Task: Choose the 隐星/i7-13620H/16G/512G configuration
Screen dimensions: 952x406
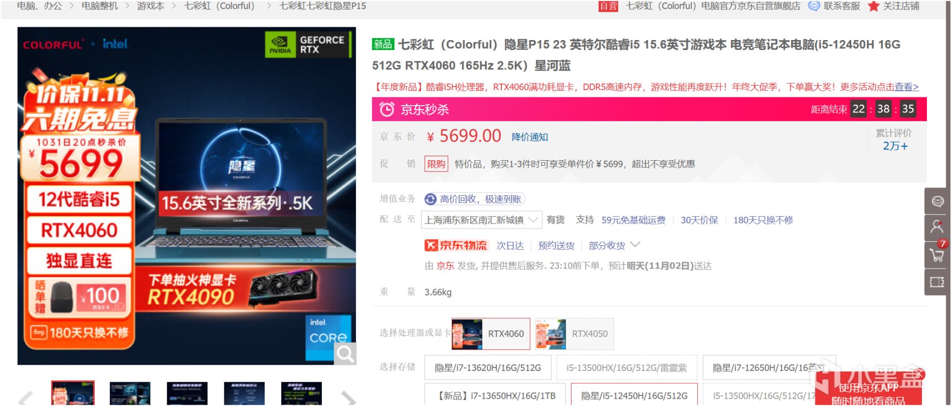Action: (x=488, y=368)
